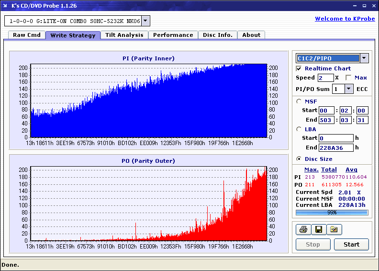Click the print chart icon
Screen dimensions: 379x271
(303, 229)
